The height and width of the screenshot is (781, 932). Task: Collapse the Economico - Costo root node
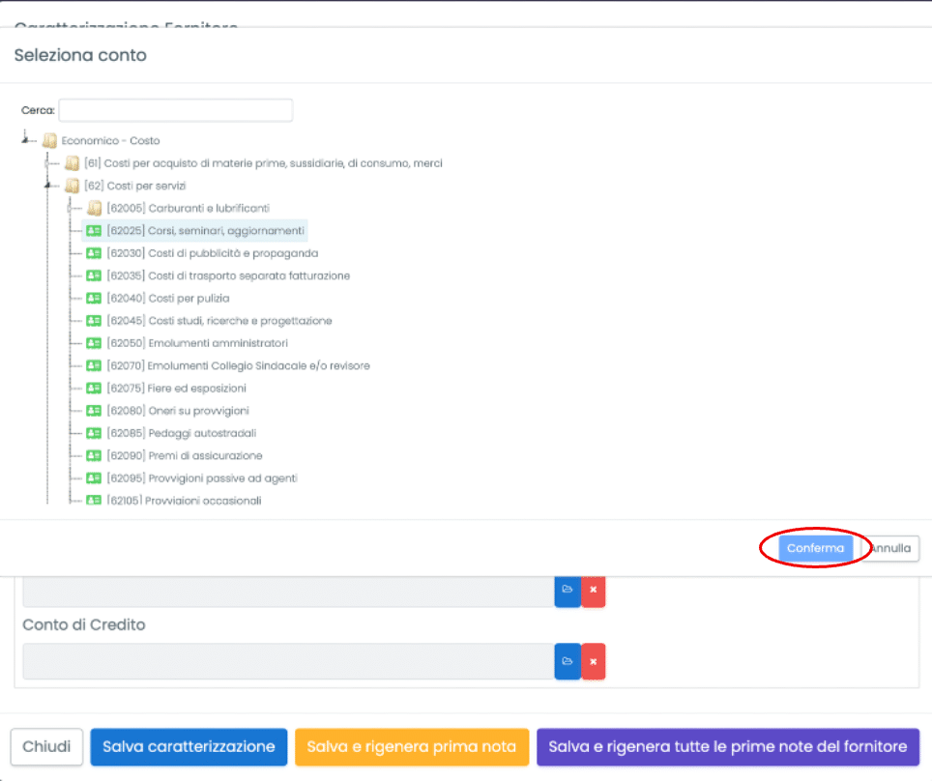point(25,141)
